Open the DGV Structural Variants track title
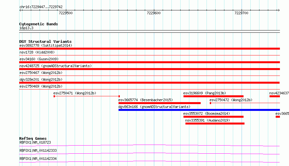289x166 pixels. point(45,41)
